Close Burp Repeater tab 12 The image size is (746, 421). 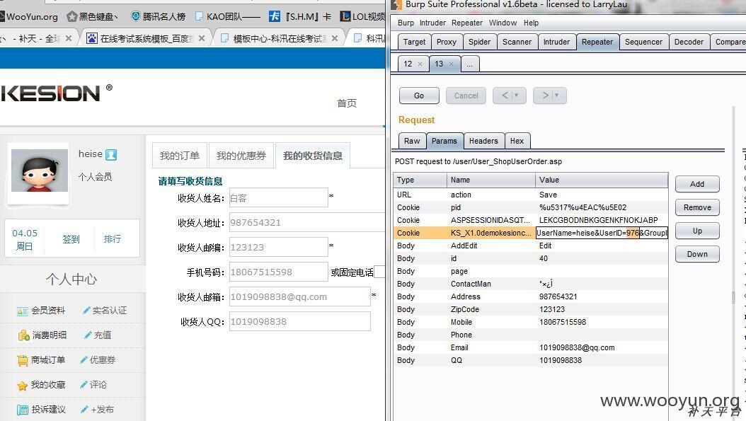click(x=420, y=64)
